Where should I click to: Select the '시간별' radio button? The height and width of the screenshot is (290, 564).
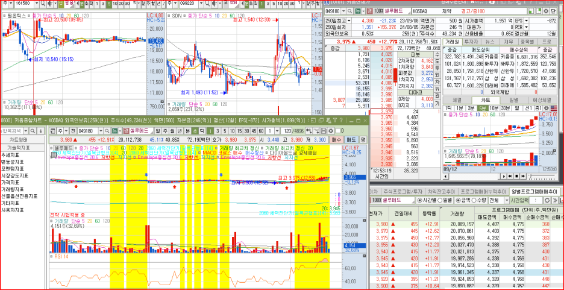coord(420,200)
